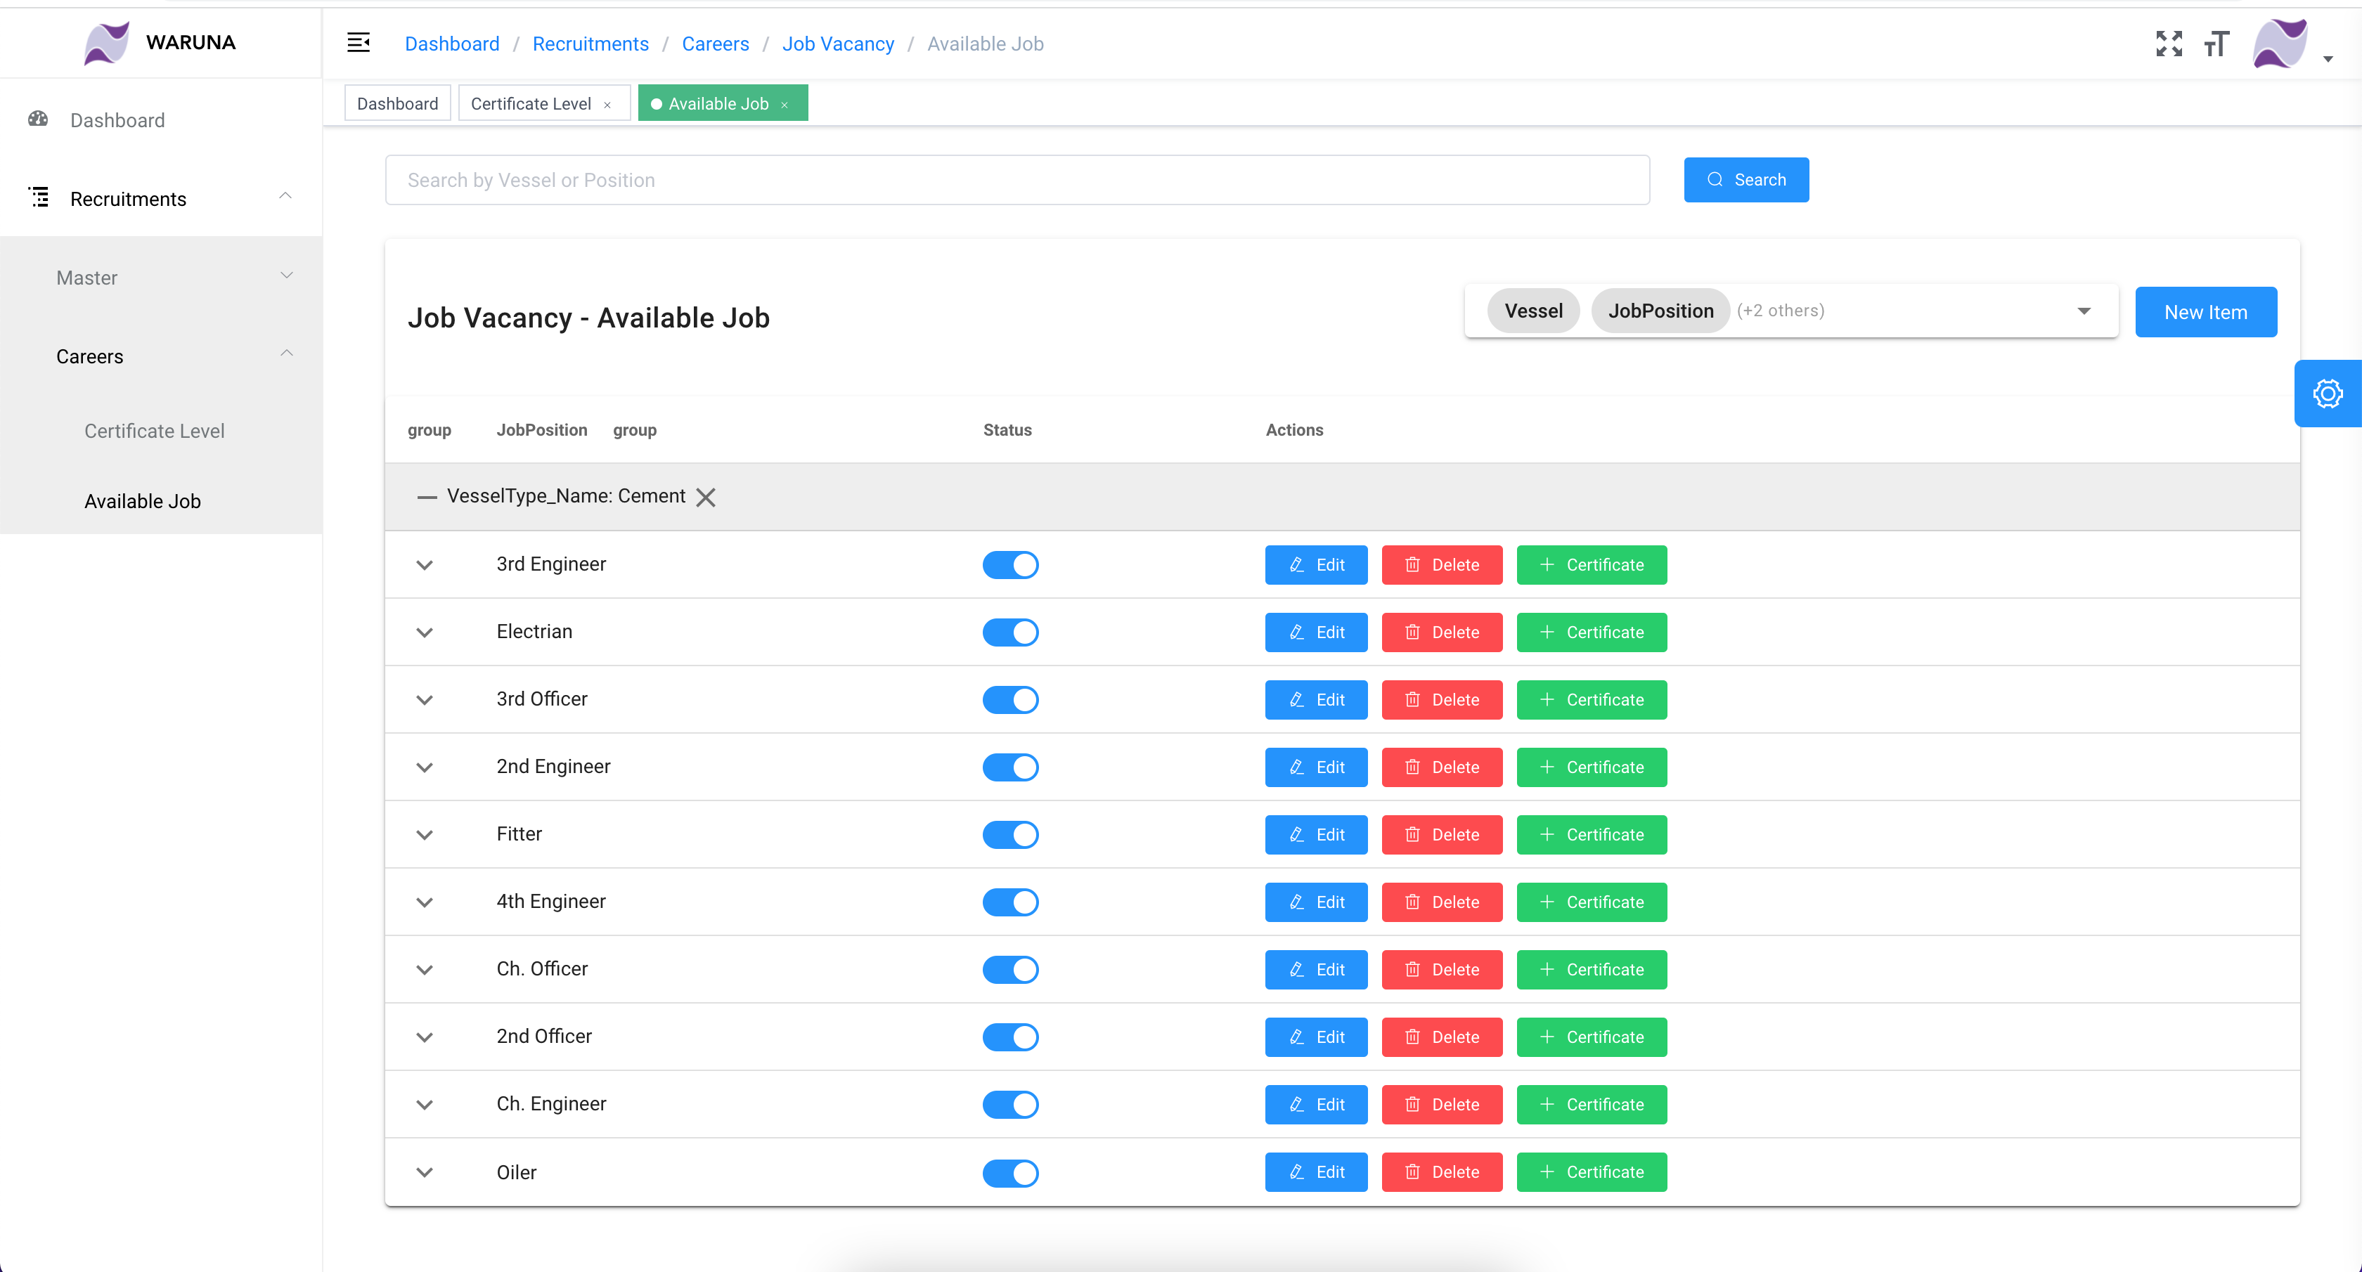Image resolution: width=2362 pixels, height=1272 pixels.
Task: Click the New Item button
Action: 2205,313
